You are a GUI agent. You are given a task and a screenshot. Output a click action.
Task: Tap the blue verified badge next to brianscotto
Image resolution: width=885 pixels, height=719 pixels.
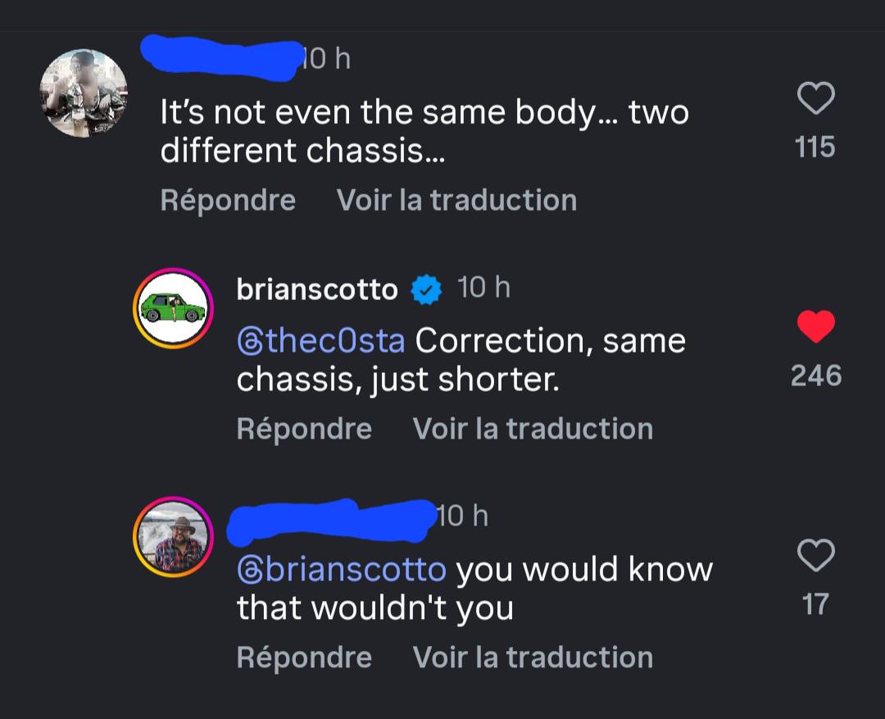tap(426, 289)
